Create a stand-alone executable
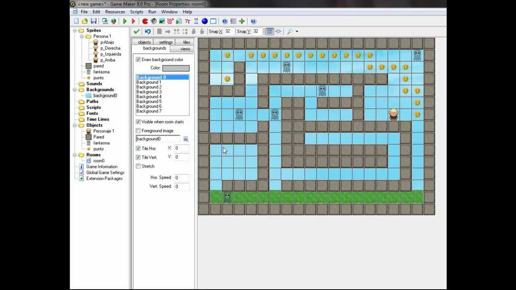Screen dimensions: 516x290 pyautogui.click(x=105, y=21)
